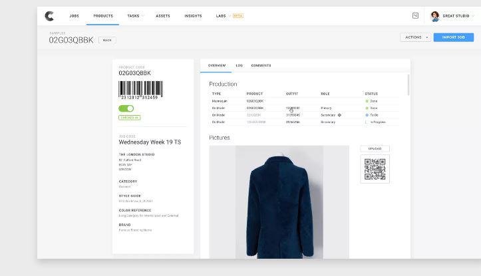Switch to the Log tab
481x276 pixels.
239,66
